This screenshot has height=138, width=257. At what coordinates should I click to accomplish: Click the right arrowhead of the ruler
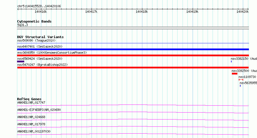(x=248, y=9)
